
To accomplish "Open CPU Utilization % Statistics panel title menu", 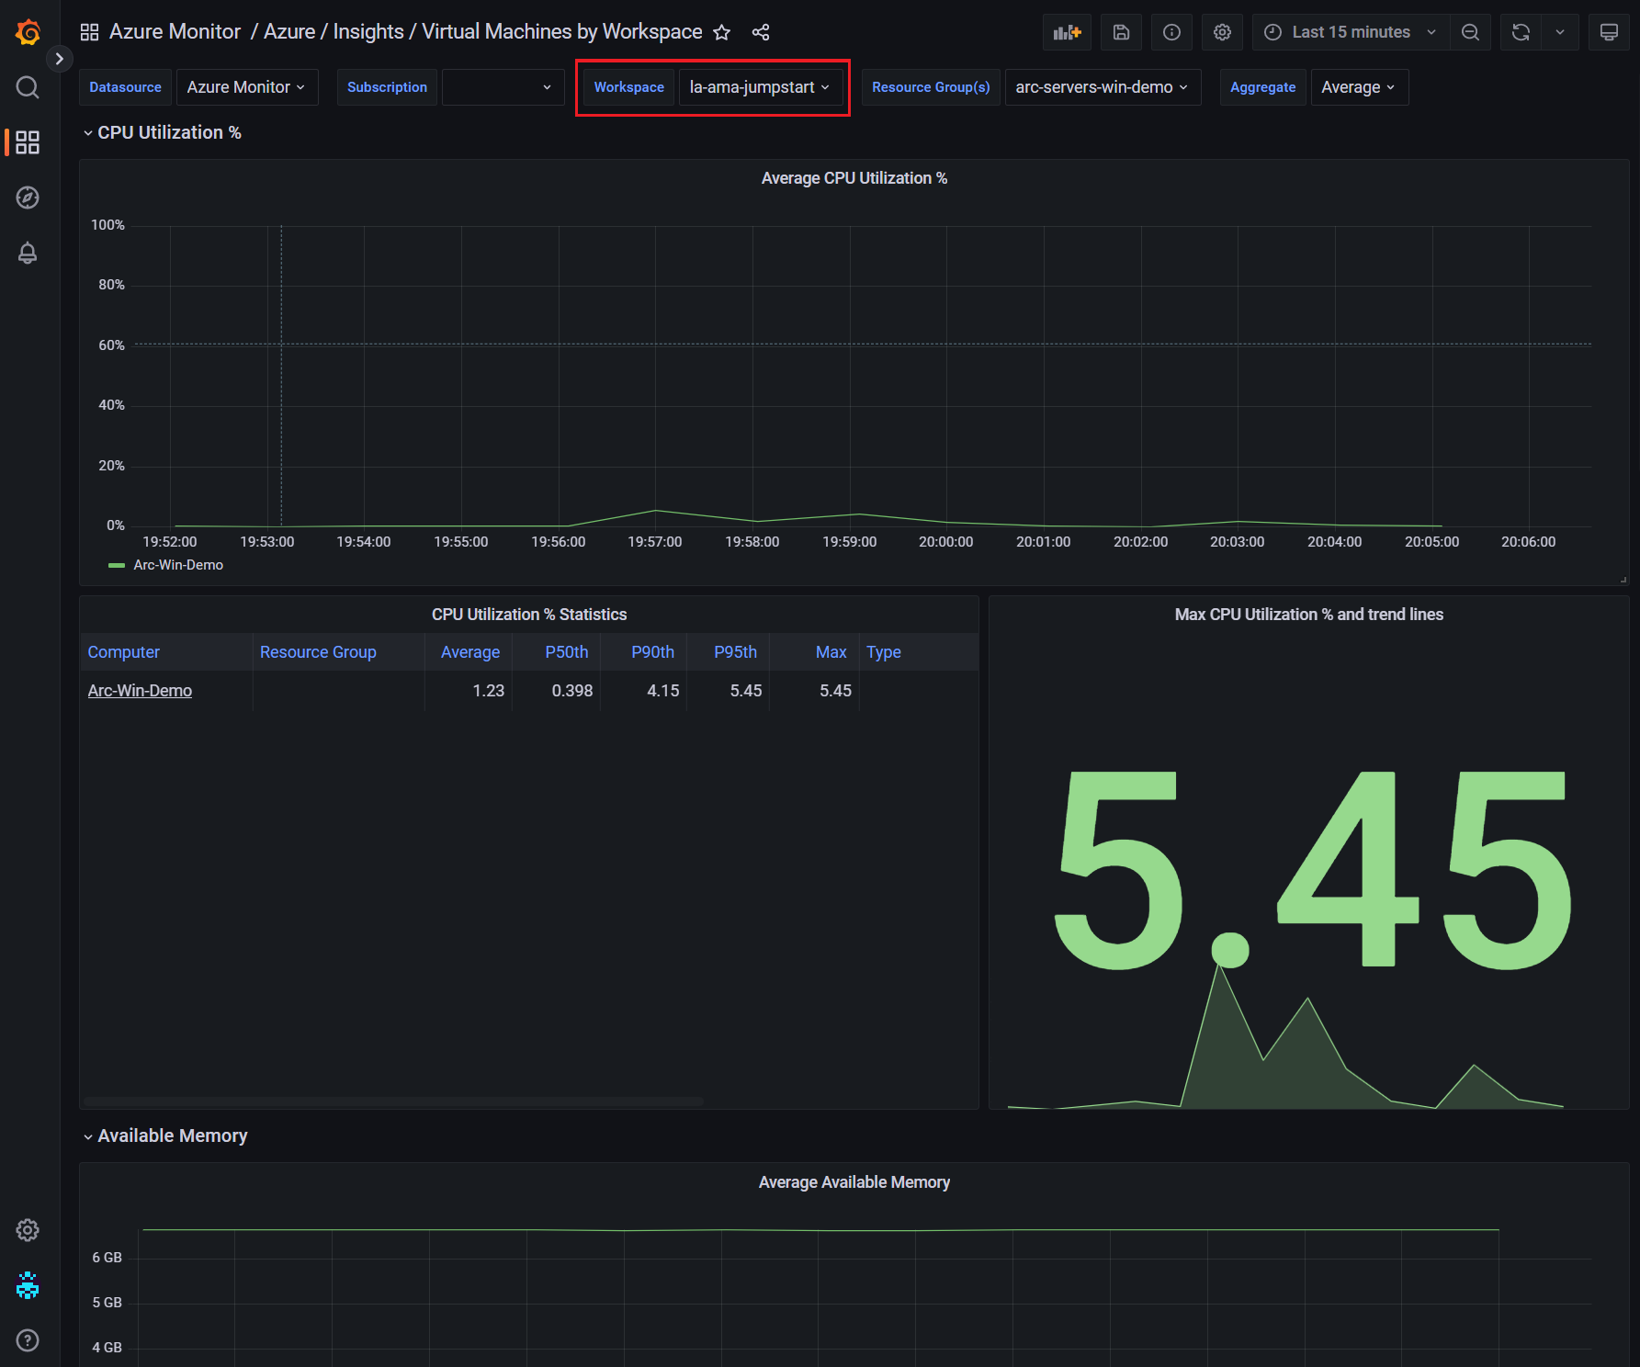I will click(x=529, y=615).
